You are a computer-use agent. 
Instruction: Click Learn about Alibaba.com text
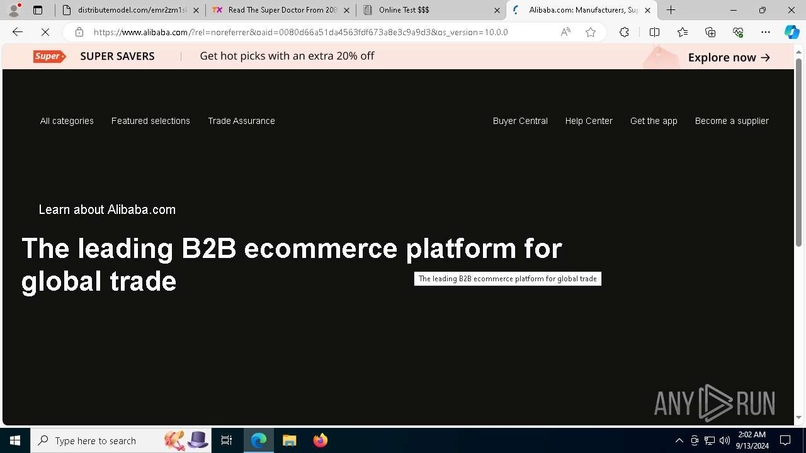coord(107,210)
